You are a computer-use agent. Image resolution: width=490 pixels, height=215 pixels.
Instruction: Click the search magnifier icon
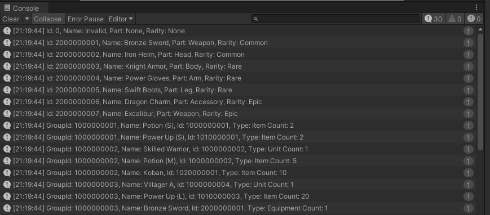[x=255, y=19]
